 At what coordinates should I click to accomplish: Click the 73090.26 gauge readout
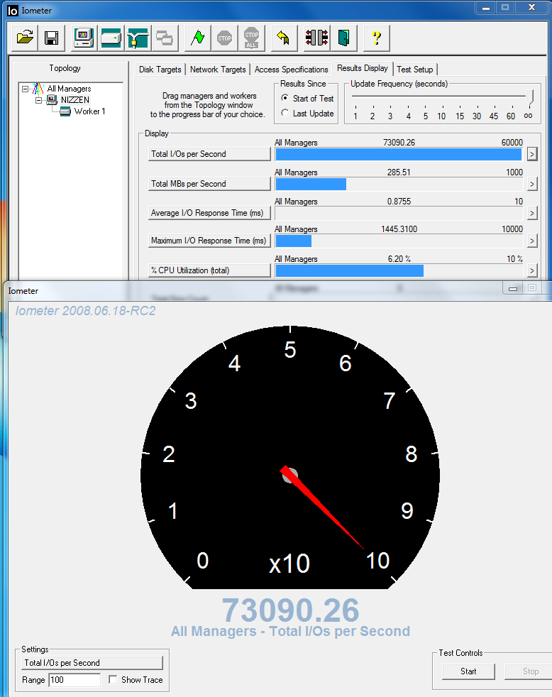click(x=290, y=610)
